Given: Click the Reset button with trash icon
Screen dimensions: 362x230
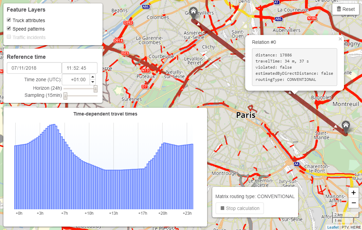Looking at the screenshot, I should pyautogui.click(x=346, y=9).
